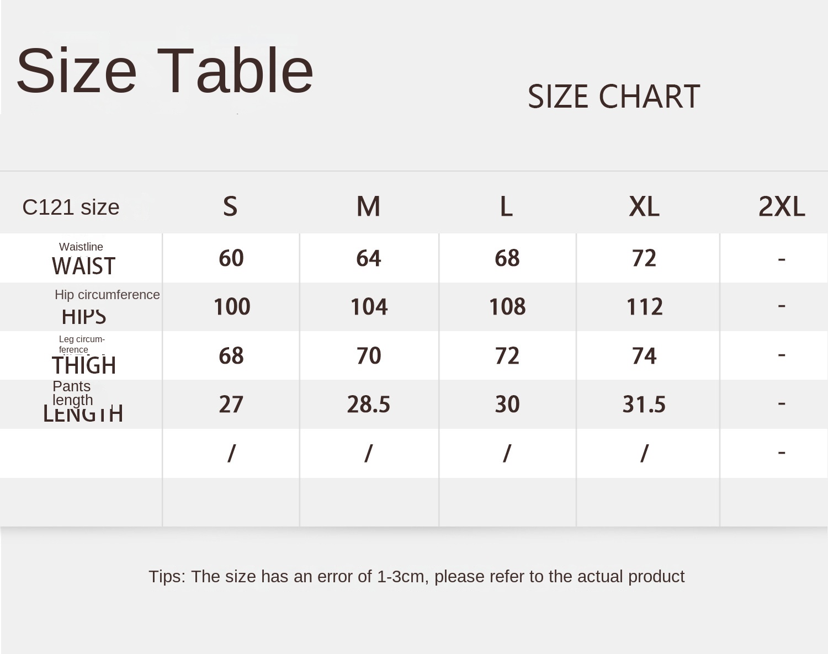Select length value 28.5 for size M

368,404
